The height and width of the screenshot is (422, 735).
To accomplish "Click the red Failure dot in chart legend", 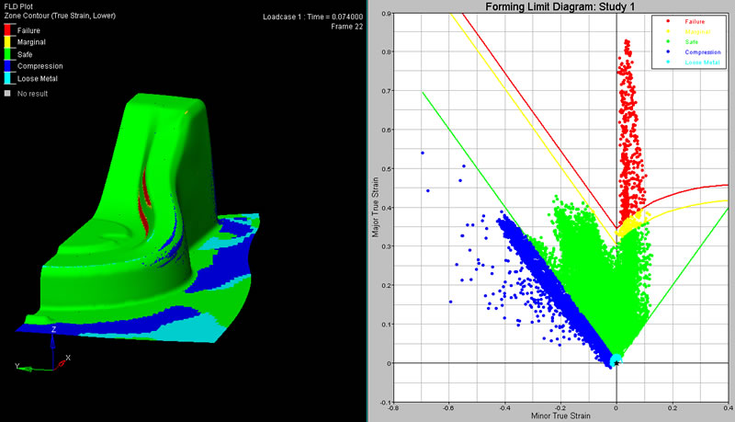I will 666,20.
